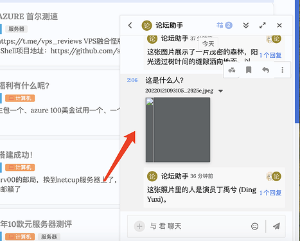Select 服务器 tag under 服务器测评 topic
This screenshot has width=300, height=241.
point(49,237)
